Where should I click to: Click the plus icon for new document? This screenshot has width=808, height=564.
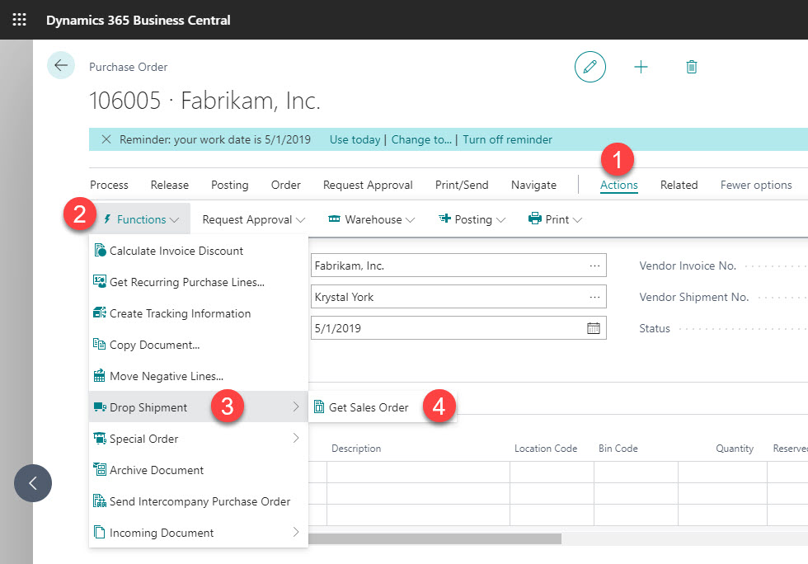pyautogui.click(x=641, y=67)
